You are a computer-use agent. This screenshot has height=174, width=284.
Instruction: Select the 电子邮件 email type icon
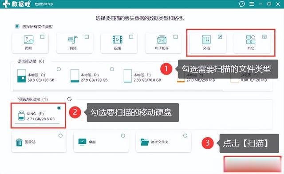click(x=162, y=40)
